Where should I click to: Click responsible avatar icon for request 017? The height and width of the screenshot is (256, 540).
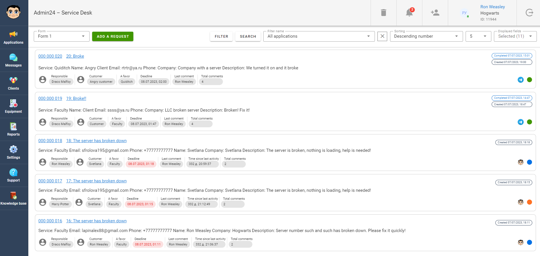click(x=43, y=202)
